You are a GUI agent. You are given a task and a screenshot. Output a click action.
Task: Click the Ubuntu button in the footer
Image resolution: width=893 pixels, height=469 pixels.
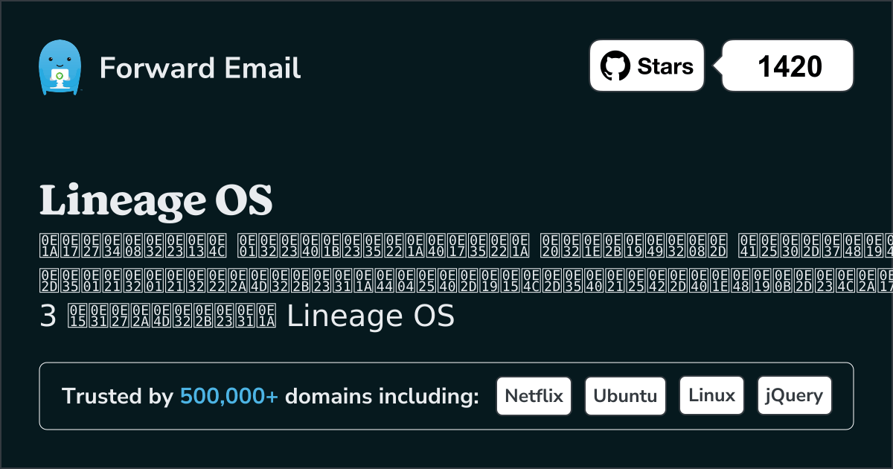click(x=625, y=395)
